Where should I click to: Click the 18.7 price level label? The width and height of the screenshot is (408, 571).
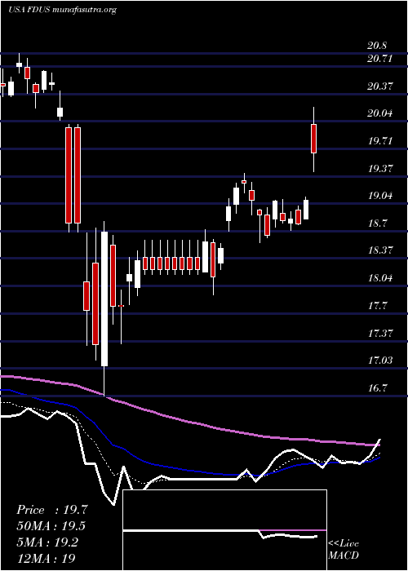377,224
